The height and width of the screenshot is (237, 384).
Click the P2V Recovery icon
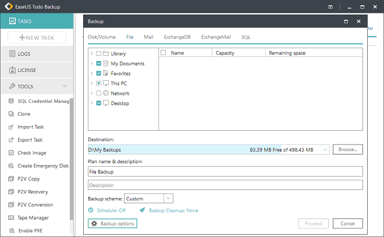(x=11, y=192)
